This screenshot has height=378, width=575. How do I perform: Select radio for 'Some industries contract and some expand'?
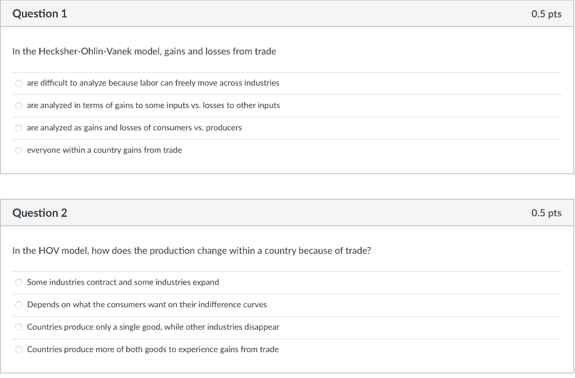click(19, 283)
